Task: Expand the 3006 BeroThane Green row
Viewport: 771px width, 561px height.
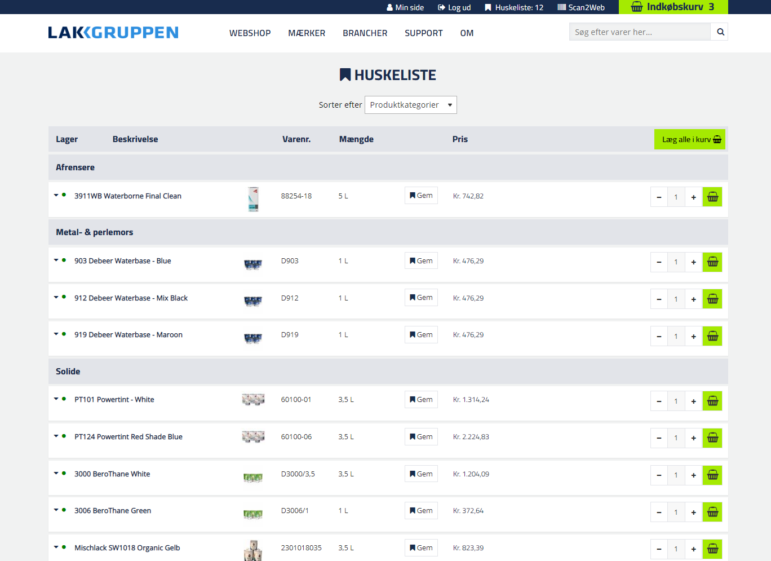Action: tap(56, 510)
